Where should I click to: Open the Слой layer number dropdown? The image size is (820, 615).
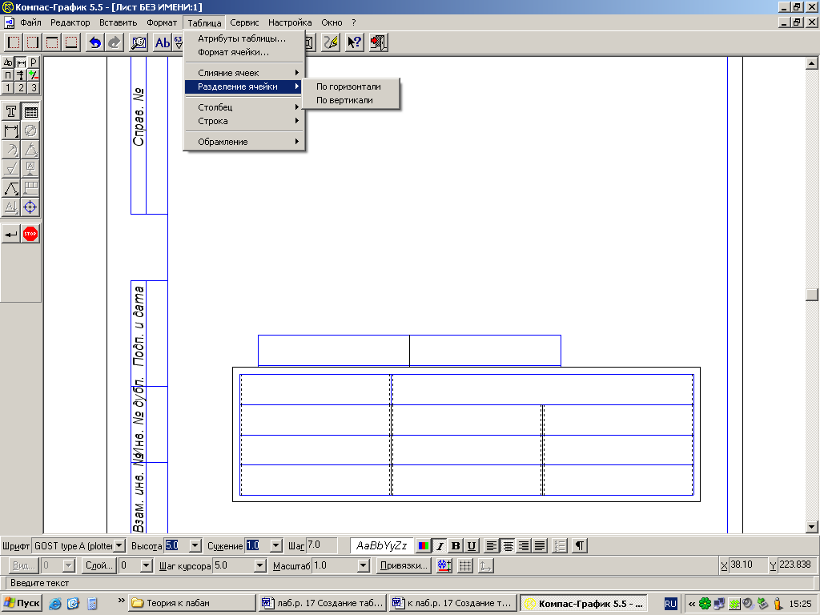(x=147, y=565)
